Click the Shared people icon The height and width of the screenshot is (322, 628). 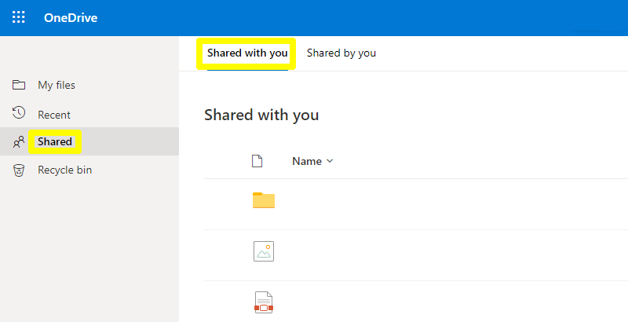point(18,142)
